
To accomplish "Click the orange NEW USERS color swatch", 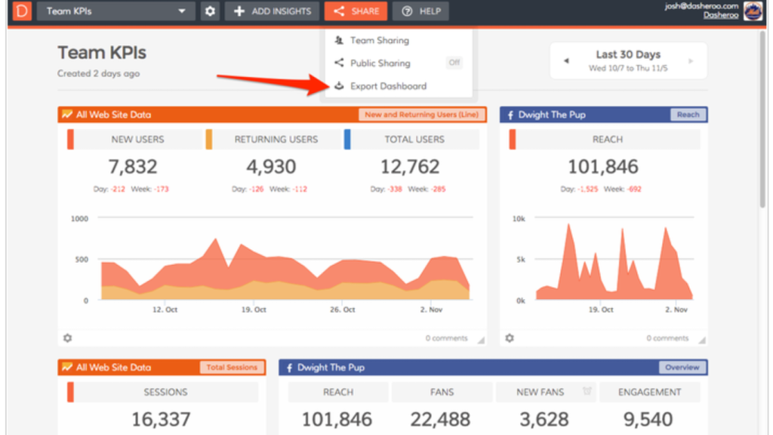I will pos(70,139).
